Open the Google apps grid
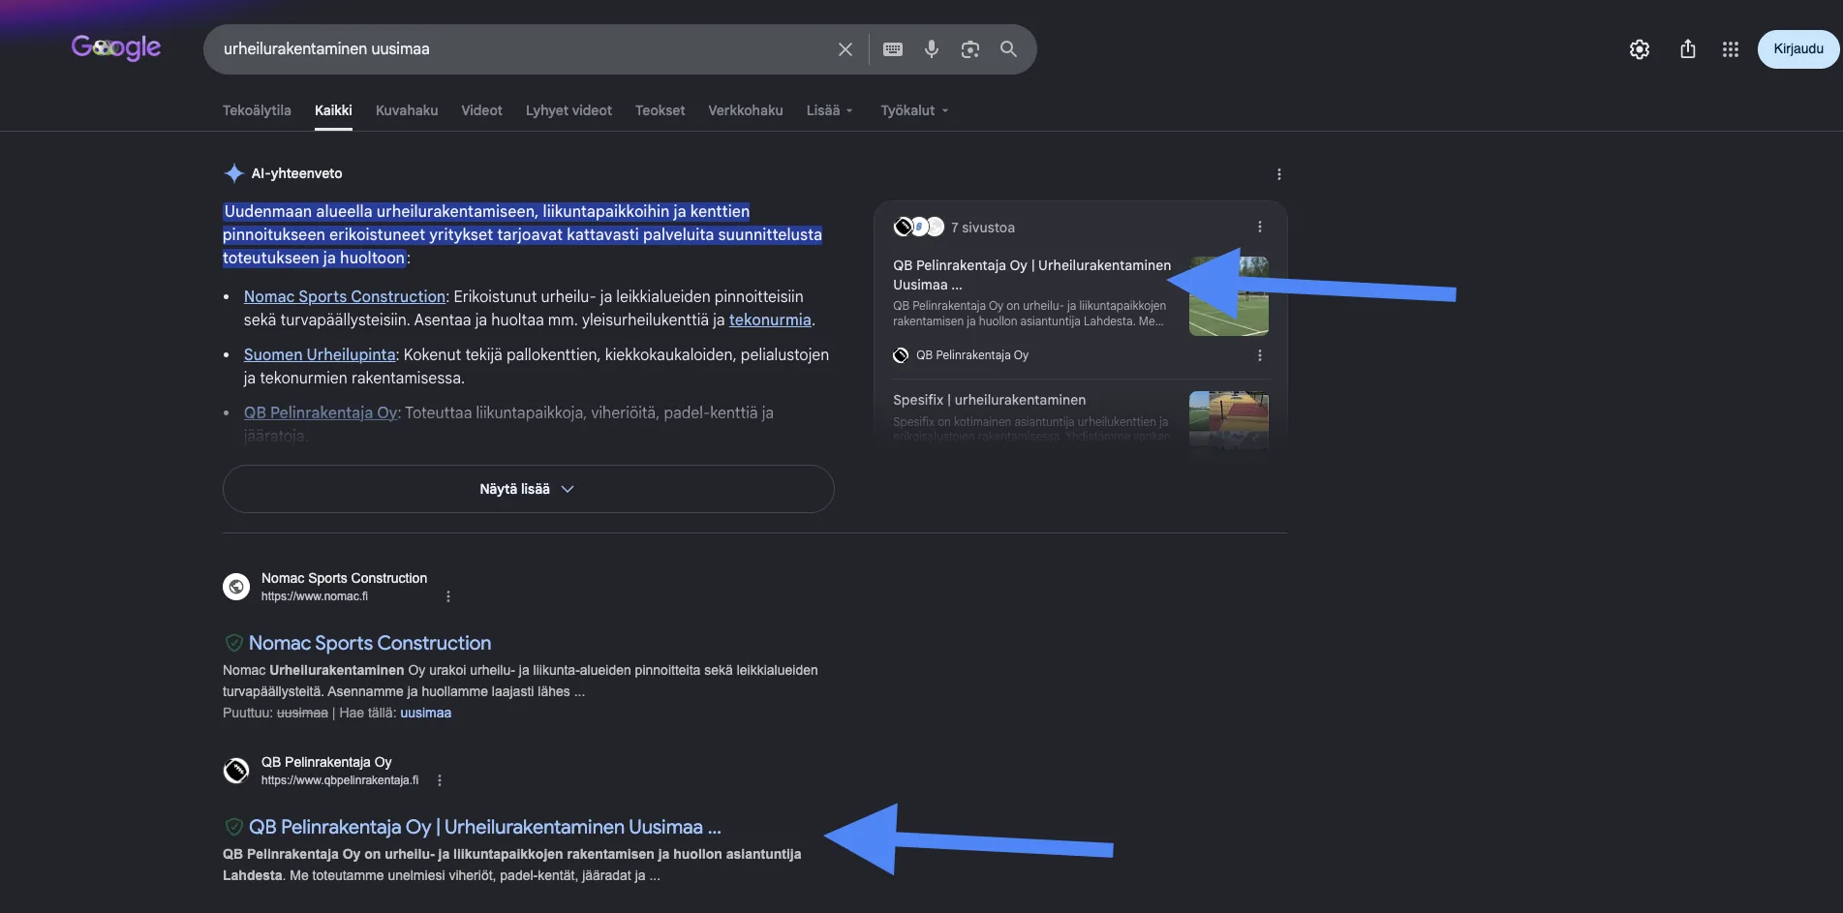 pyautogui.click(x=1731, y=49)
